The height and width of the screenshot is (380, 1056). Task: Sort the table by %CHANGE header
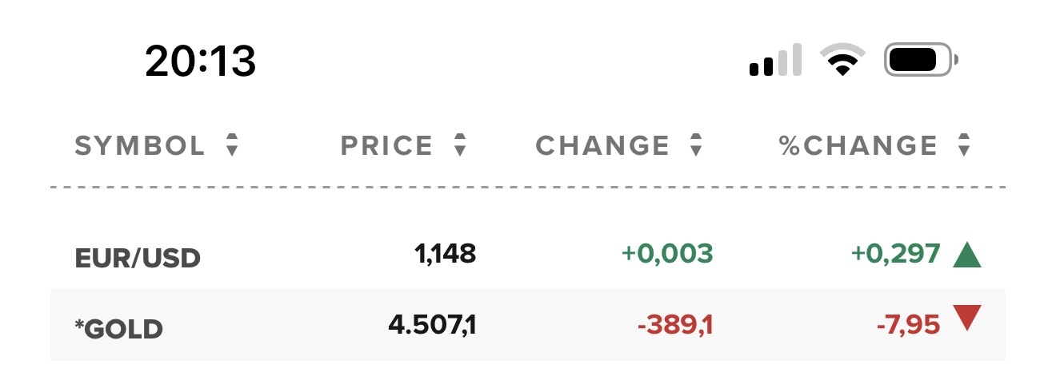pos(858,145)
